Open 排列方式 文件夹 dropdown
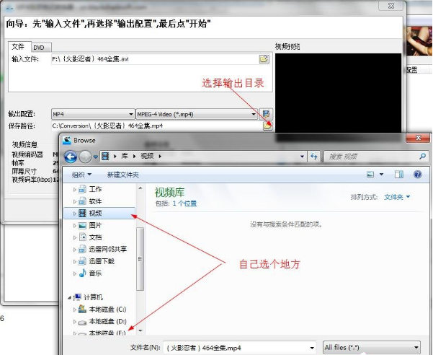Screen dimensions: 433x355 click(x=397, y=197)
